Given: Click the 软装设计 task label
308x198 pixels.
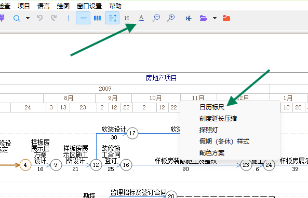Looking at the screenshot, I should (114, 130).
